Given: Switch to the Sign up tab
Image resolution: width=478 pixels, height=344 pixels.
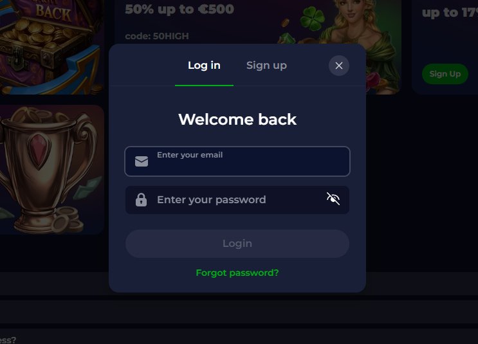Looking at the screenshot, I should point(266,66).
